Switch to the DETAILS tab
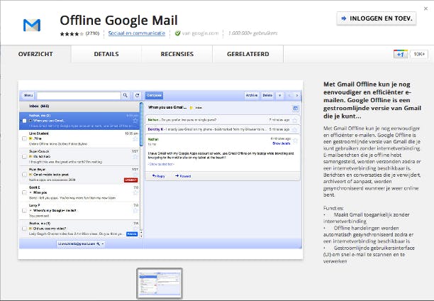 pos(106,54)
